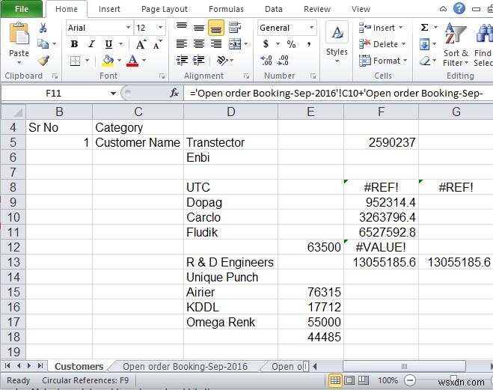Viewport: 493px width, 390px height.
Task: Center text horizontally
Action: 199,43
